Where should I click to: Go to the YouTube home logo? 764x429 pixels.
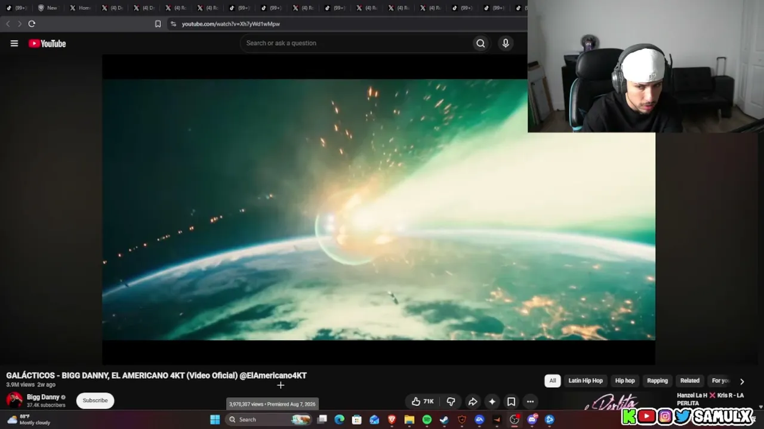47,43
